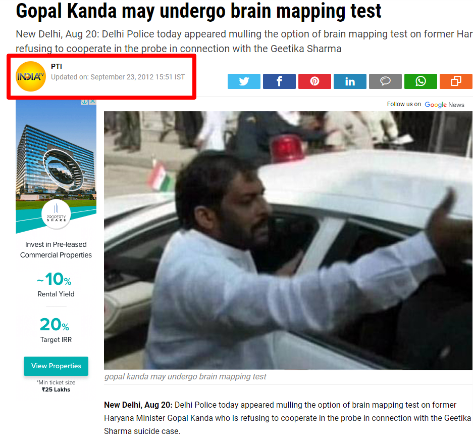
Task: Open comments via speech bubble icon
Action: 385,81
